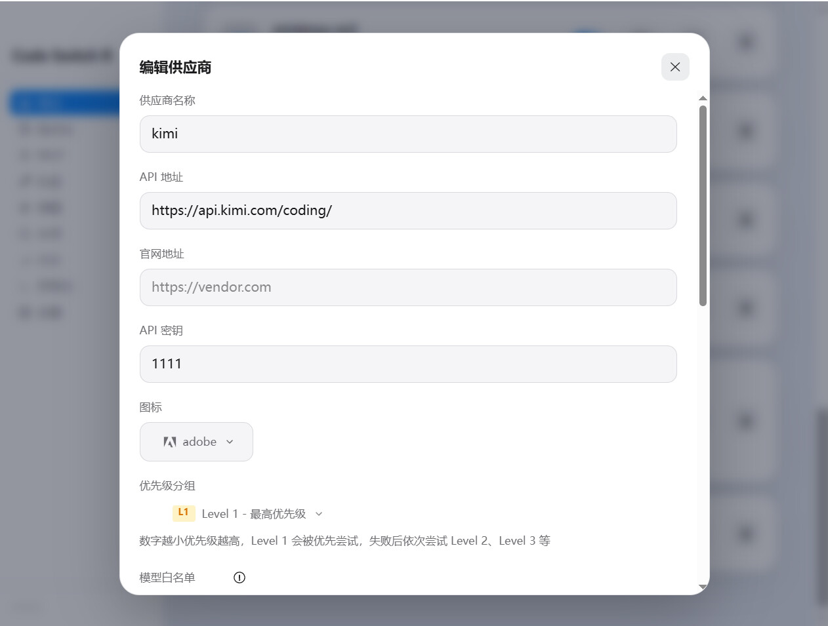Close the edit provider dialog

(x=675, y=67)
